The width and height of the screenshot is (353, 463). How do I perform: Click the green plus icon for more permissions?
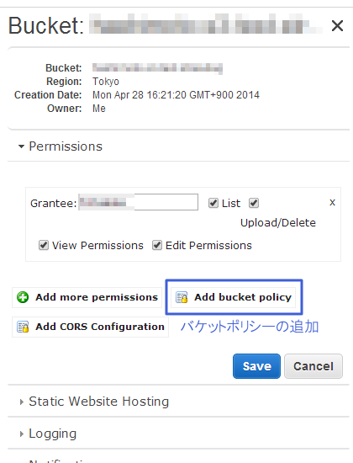(x=23, y=297)
